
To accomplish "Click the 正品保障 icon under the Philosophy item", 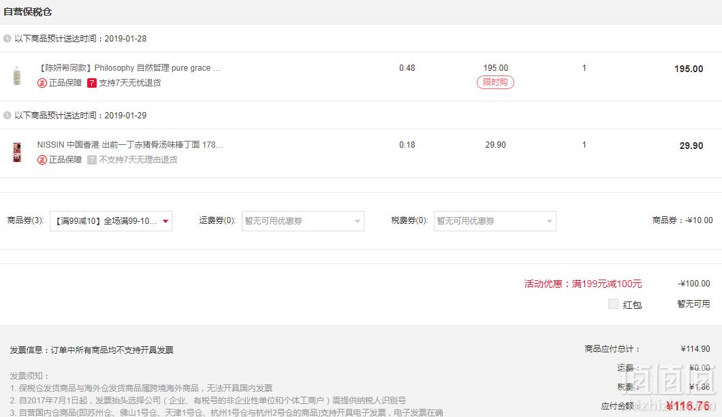I will point(42,83).
